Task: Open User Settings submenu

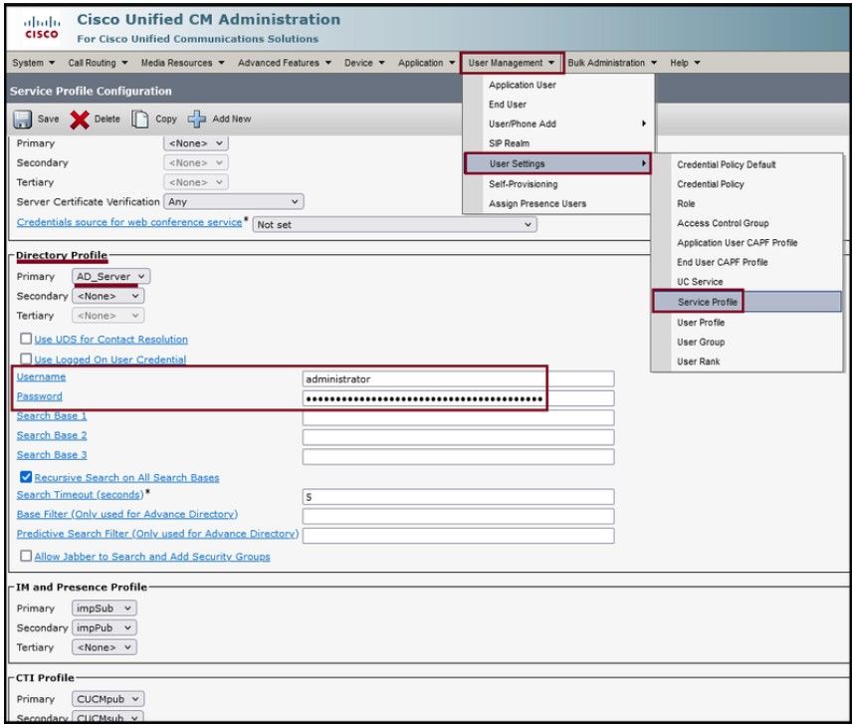Action: pos(558,163)
